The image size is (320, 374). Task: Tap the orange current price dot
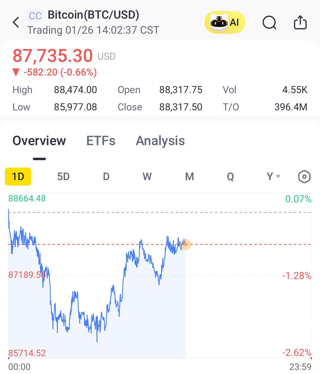tap(186, 244)
